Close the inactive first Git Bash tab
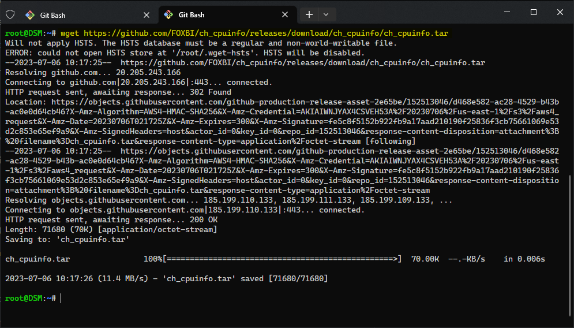 [146, 14]
